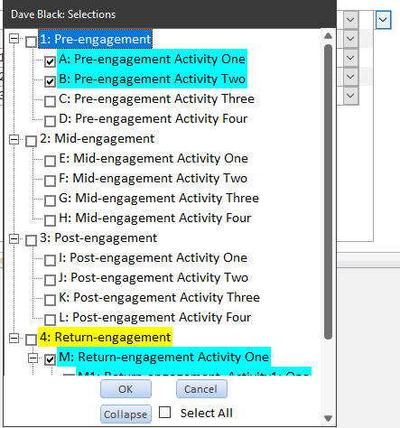Enable the Select All checkbox
400x428 pixels.
pos(165,413)
